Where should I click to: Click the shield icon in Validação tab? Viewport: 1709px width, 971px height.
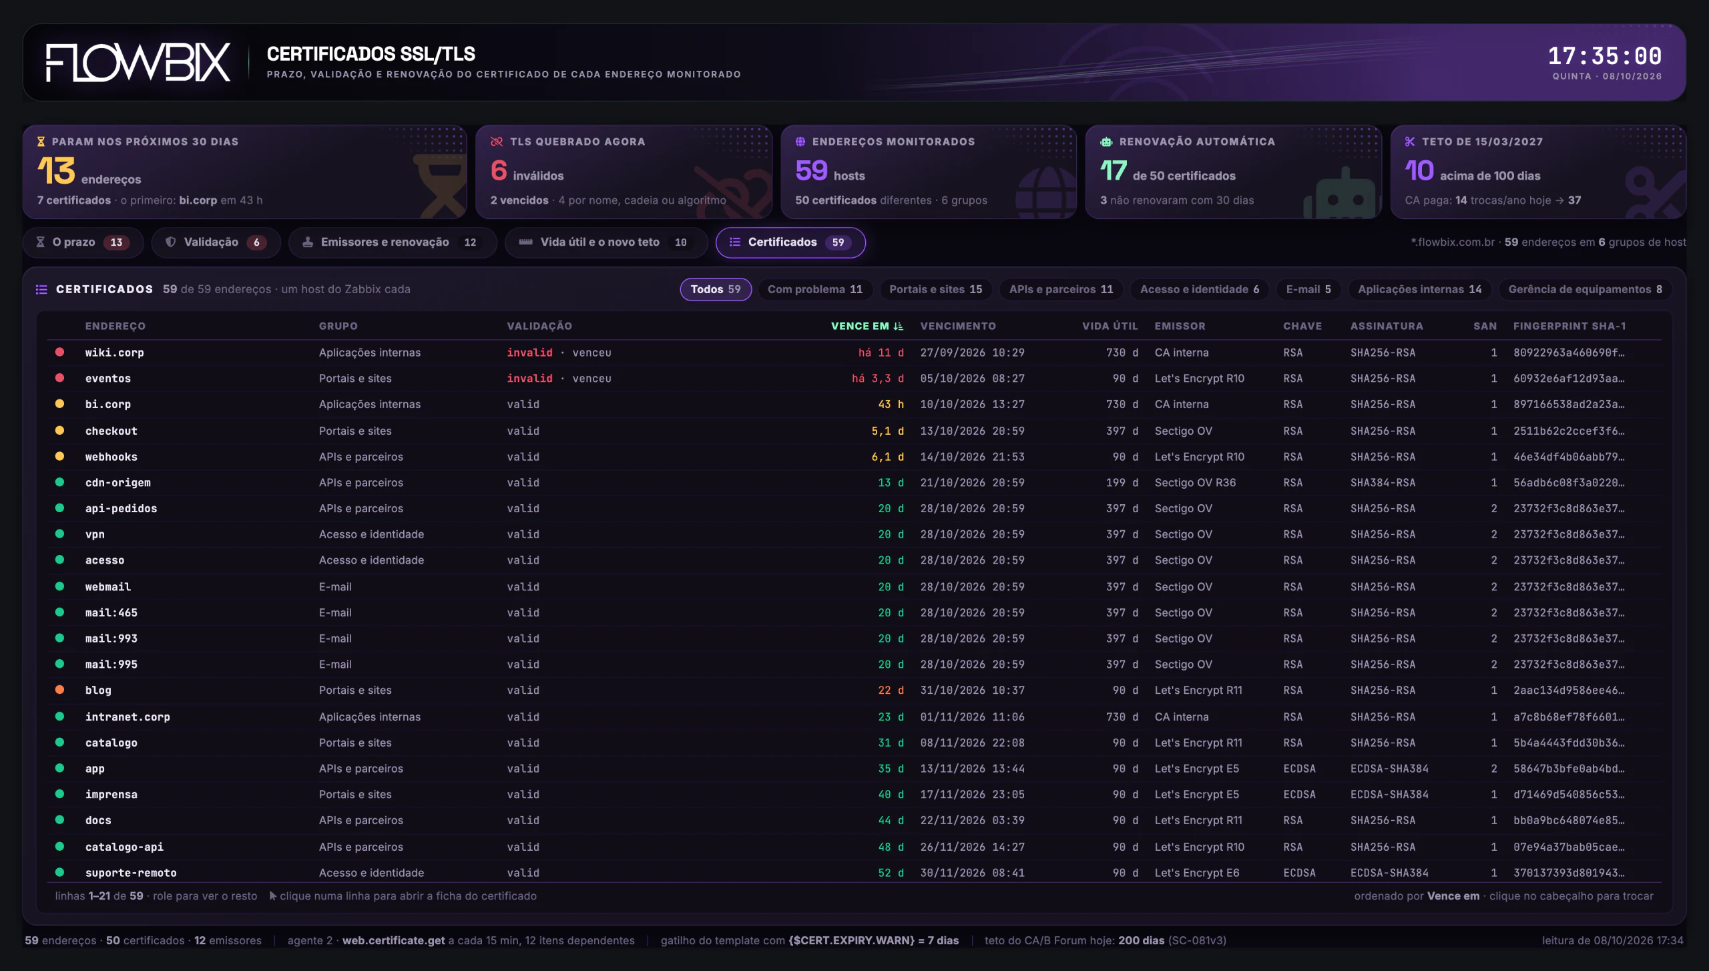[171, 242]
